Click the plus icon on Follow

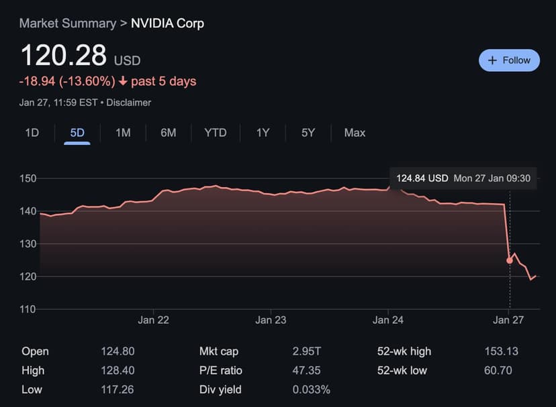pyautogui.click(x=492, y=60)
